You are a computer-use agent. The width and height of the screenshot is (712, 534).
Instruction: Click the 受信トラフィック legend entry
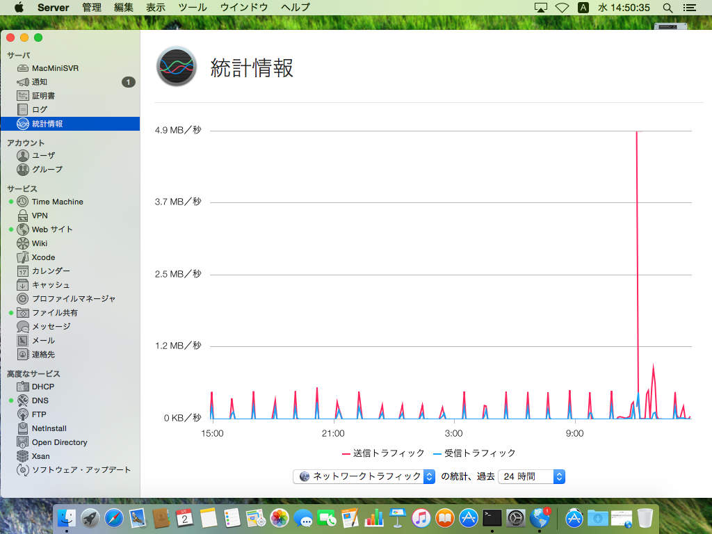(x=474, y=453)
